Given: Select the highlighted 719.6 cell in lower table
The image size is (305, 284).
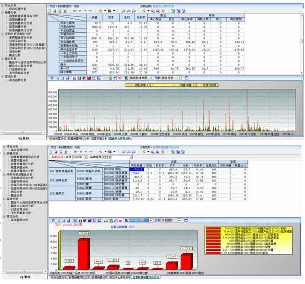Looking at the screenshot, I should (135, 169).
